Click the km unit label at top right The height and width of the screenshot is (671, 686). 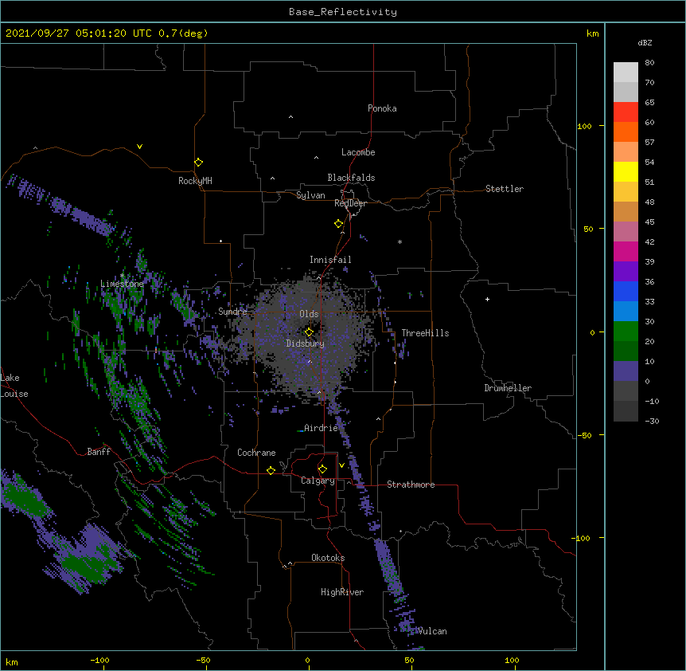coord(592,33)
